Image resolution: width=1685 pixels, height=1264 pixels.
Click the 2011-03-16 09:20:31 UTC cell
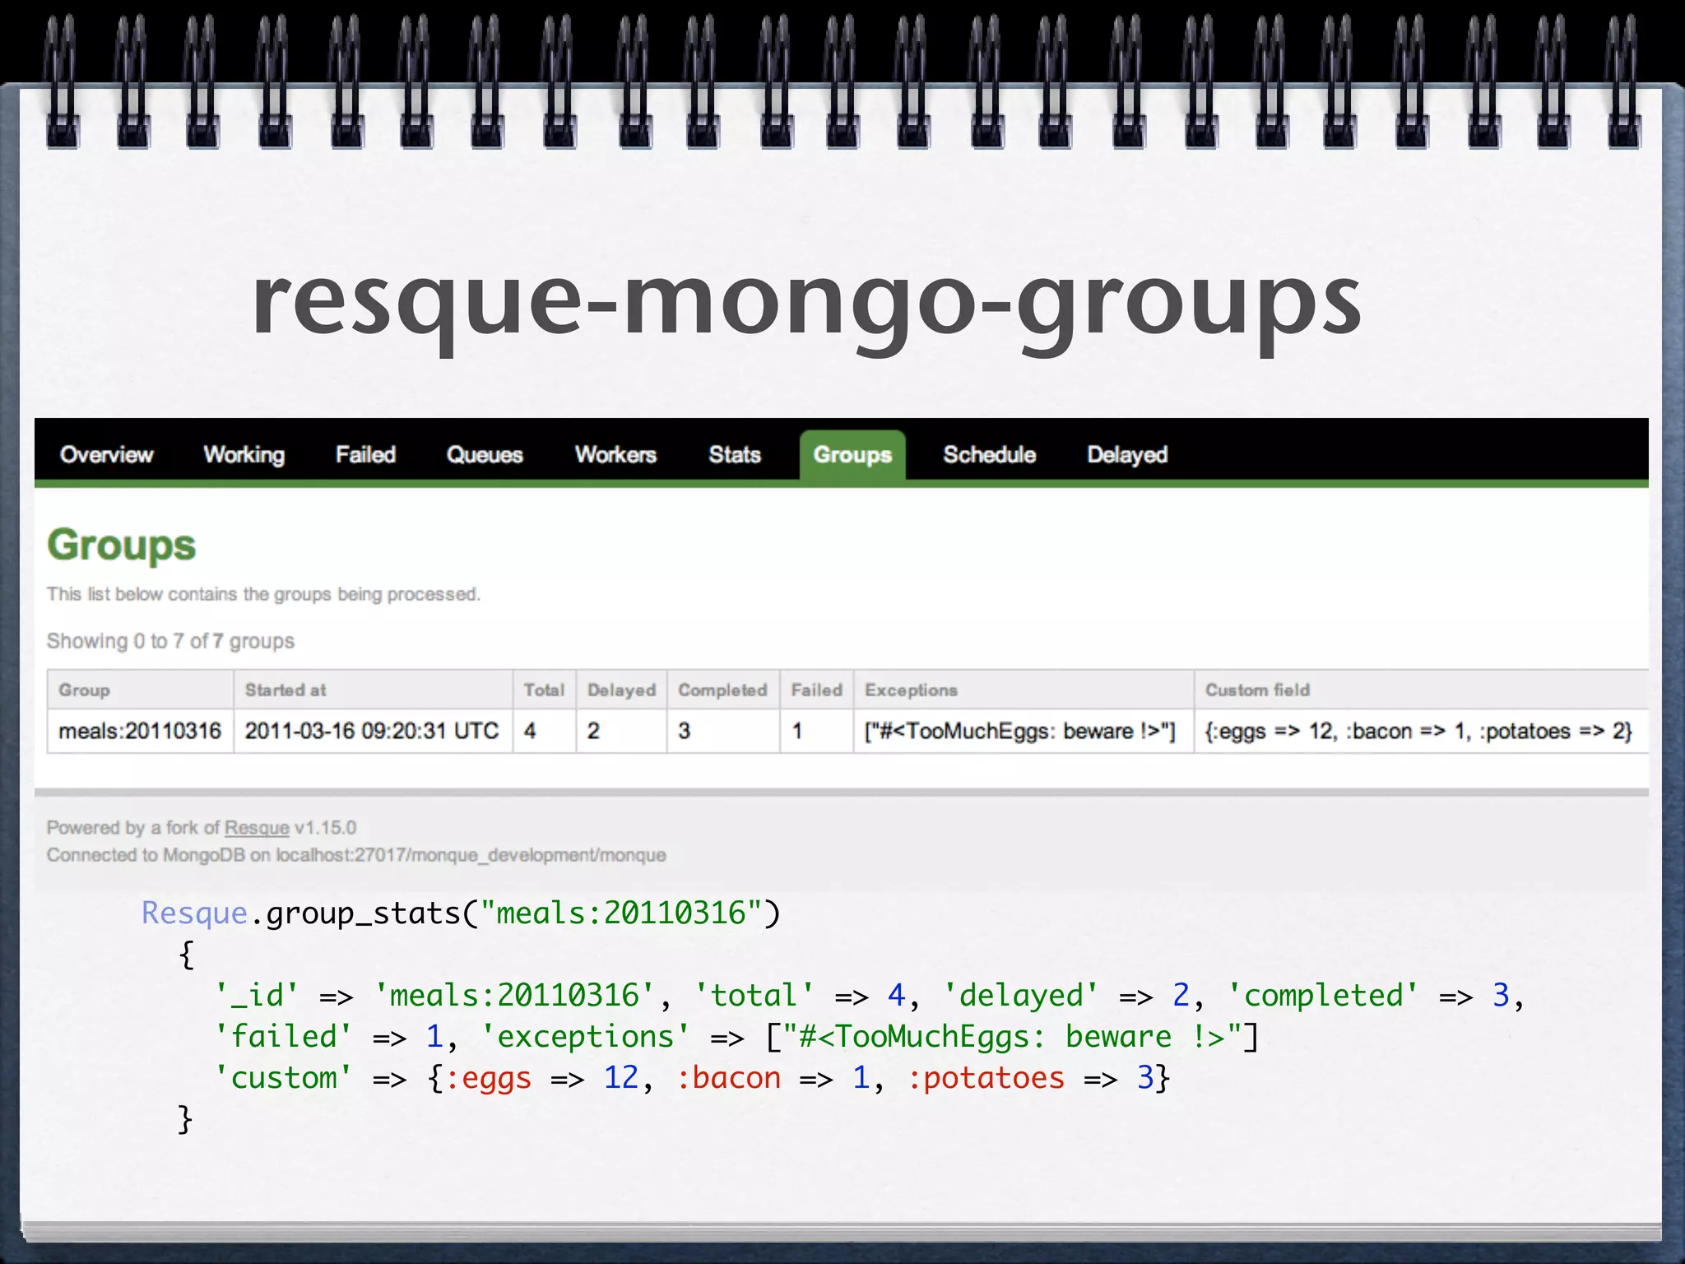[x=374, y=731]
